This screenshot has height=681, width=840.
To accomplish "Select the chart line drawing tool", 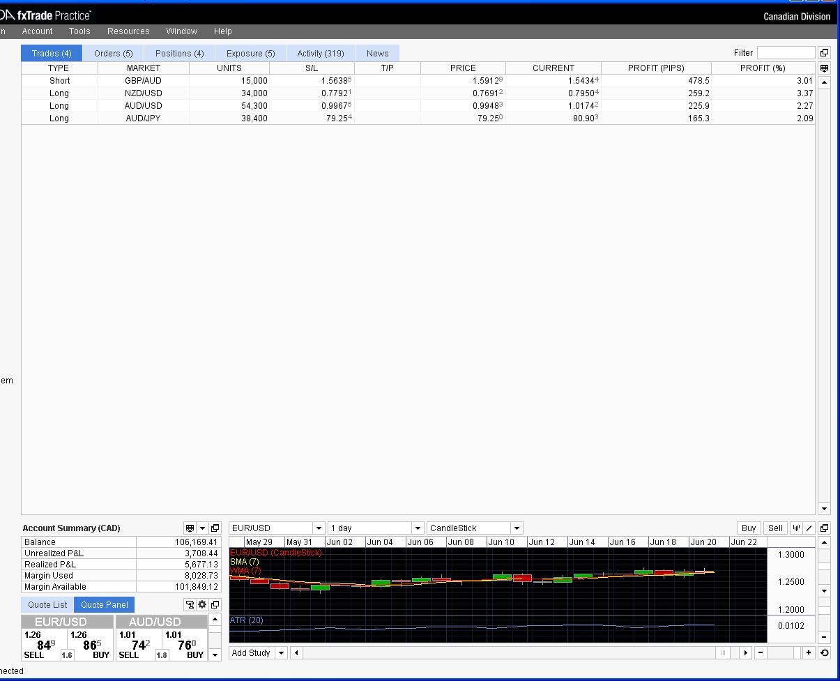I will click(809, 528).
